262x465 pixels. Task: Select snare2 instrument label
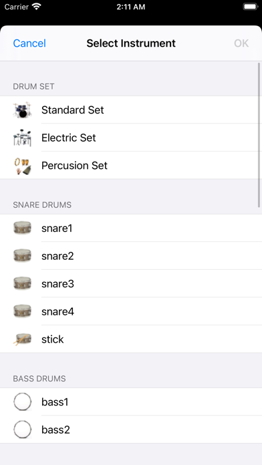coord(57,256)
